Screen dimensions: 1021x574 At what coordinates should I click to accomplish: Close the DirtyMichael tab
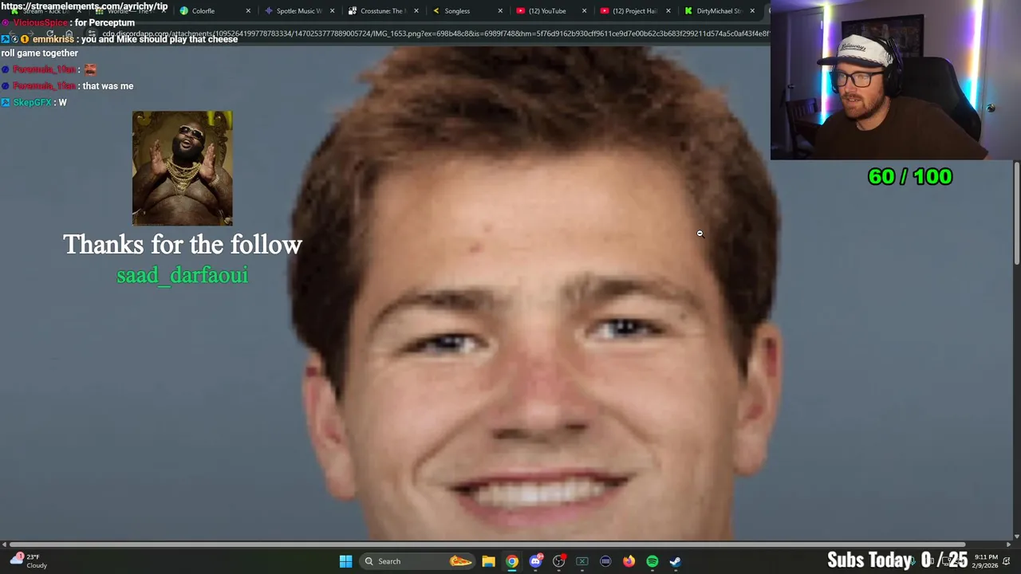[751, 11]
